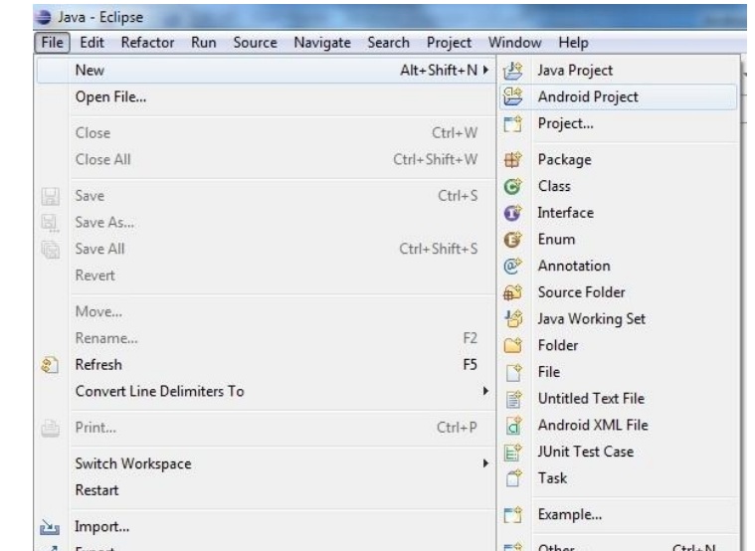Click the Source Folder icon
755x551 pixels.
click(x=512, y=292)
